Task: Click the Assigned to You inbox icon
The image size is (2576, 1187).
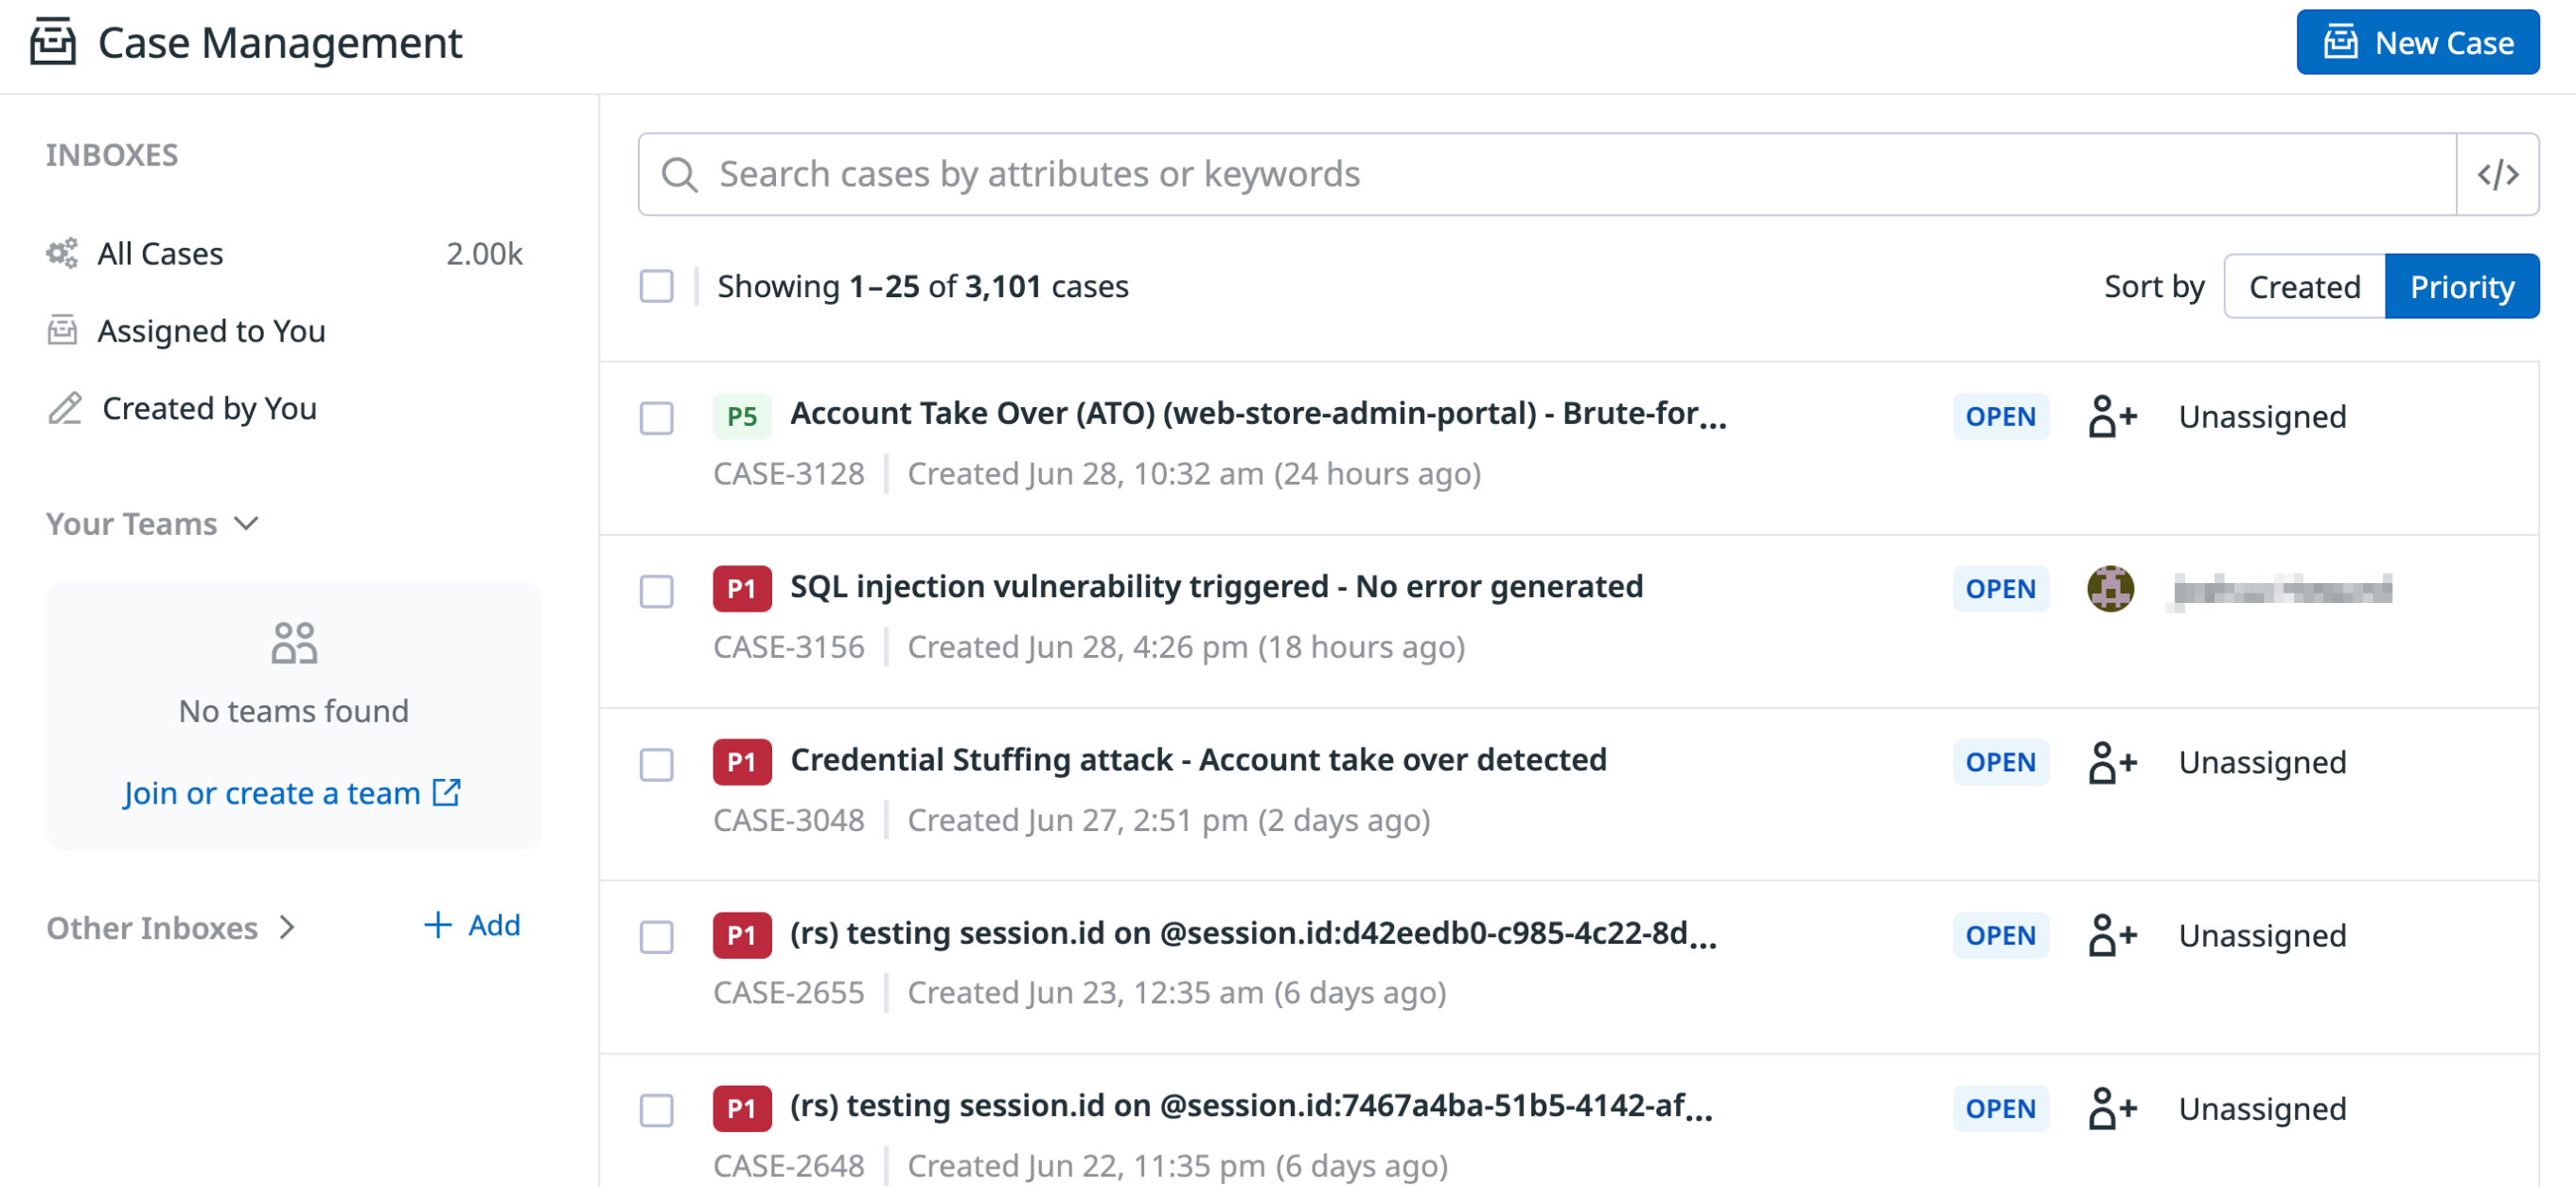Action: pyautogui.click(x=62, y=330)
